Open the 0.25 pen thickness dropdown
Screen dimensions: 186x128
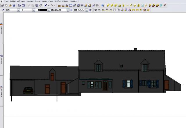click(19, 10)
